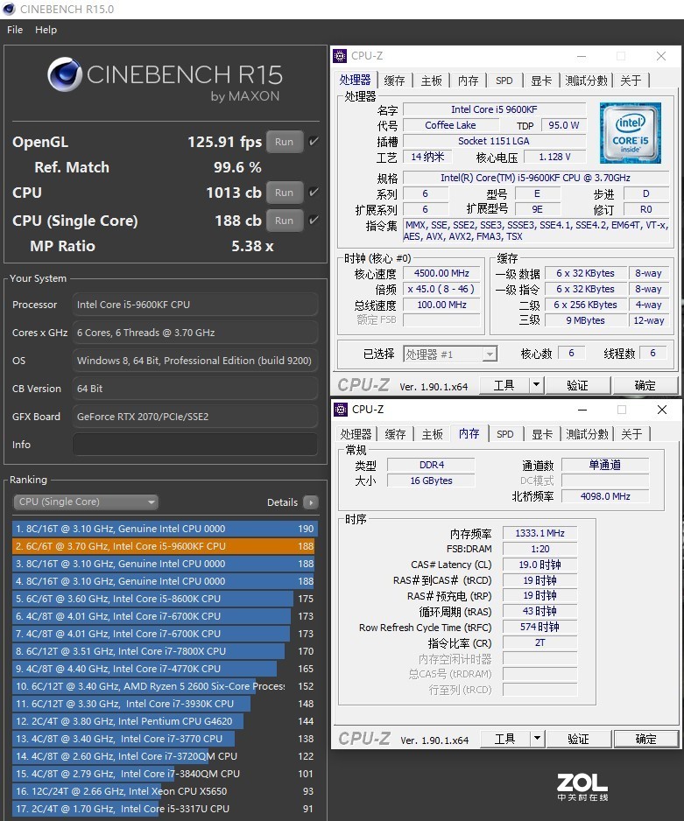Open the File menu in Cinebench
The height and width of the screenshot is (821, 684).
coord(15,30)
